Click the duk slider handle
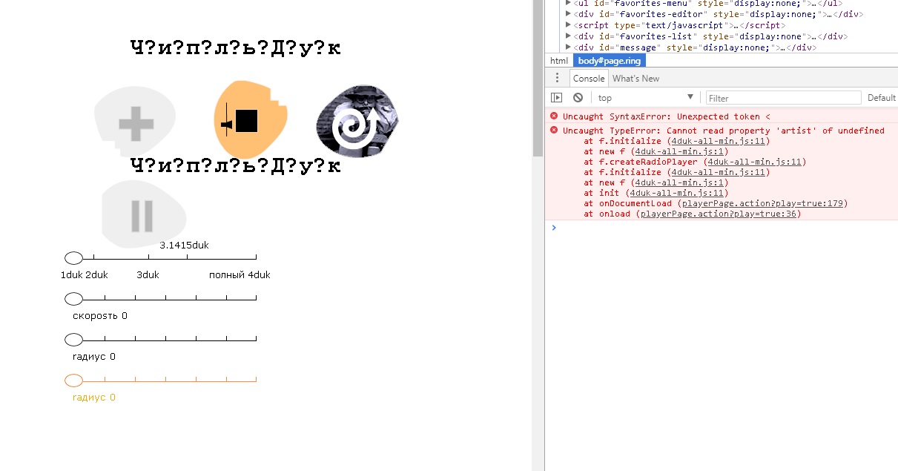The image size is (898, 471). [x=74, y=258]
